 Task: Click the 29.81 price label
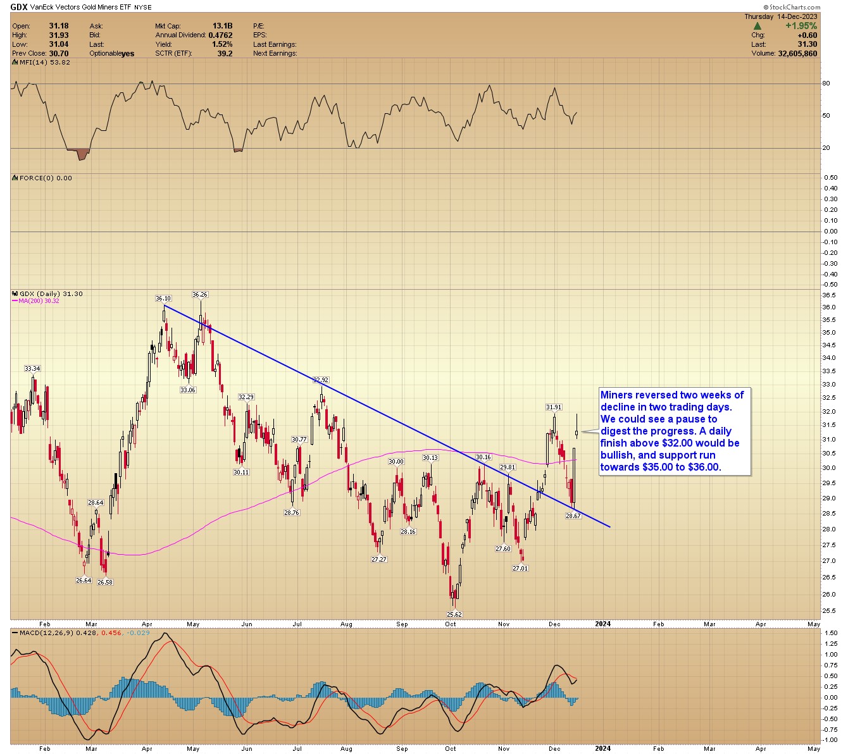click(508, 467)
